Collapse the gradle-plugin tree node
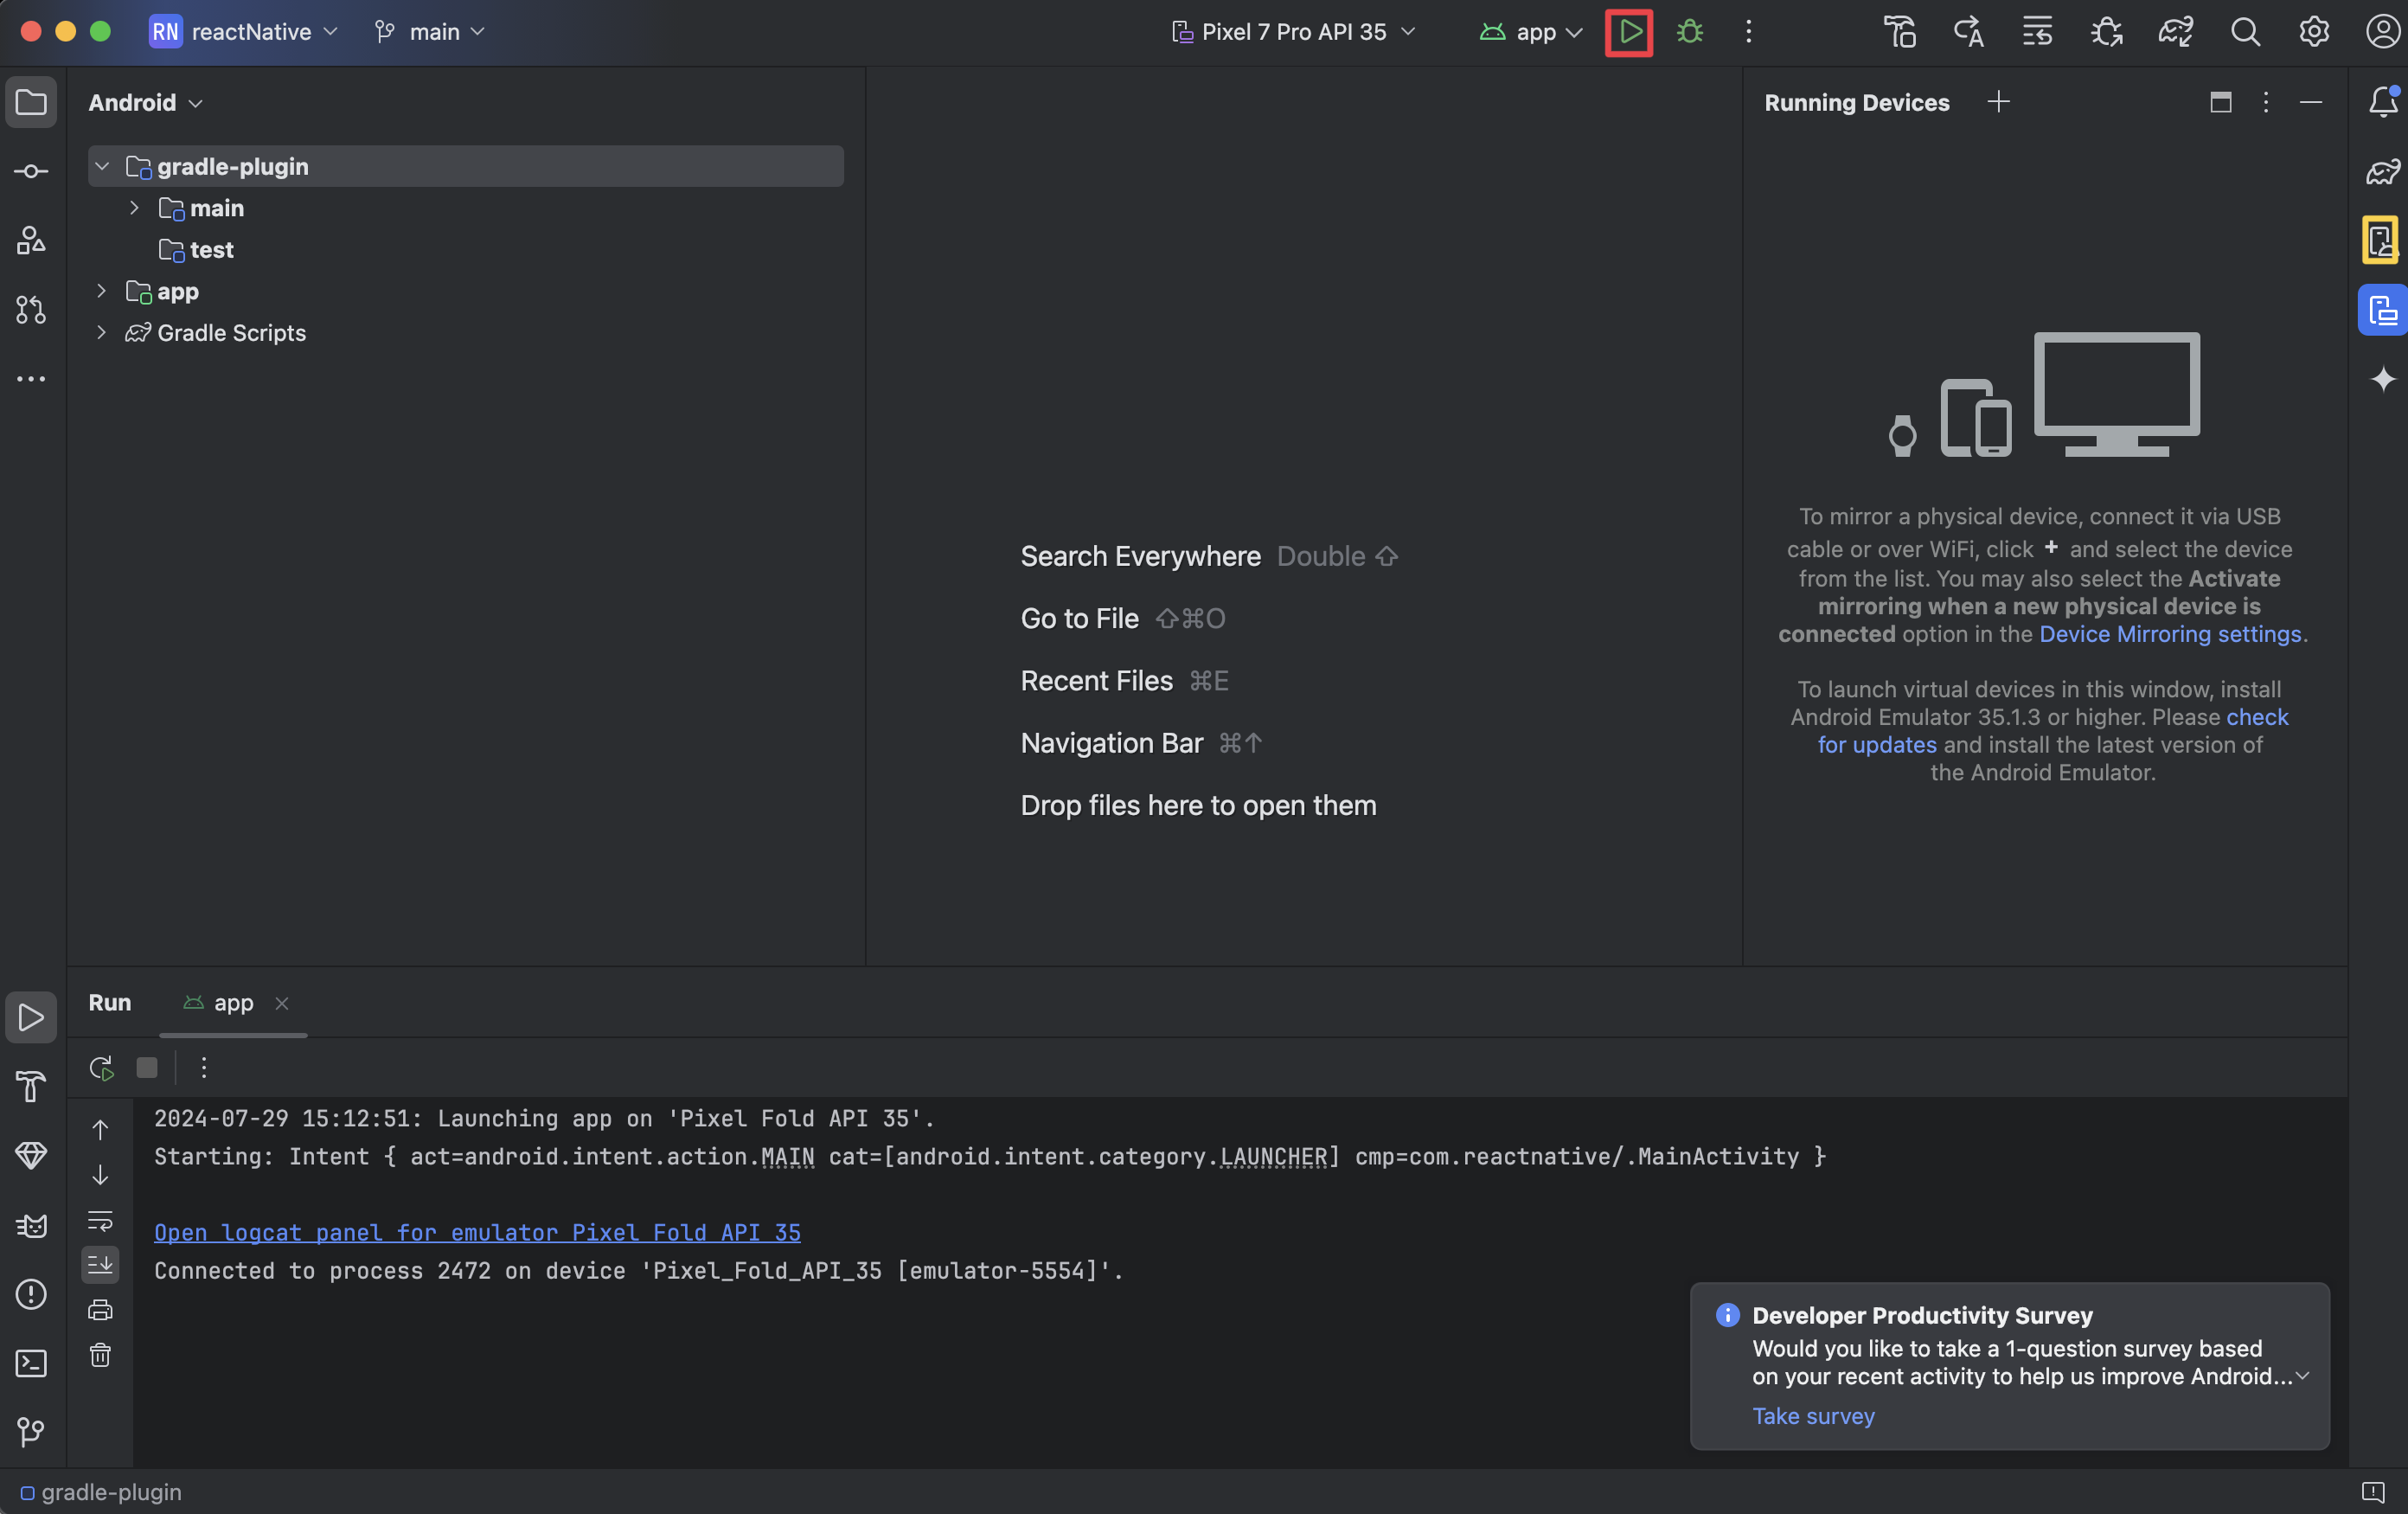The height and width of the screenshot is (1514, 2408). (x=101, y=166)
